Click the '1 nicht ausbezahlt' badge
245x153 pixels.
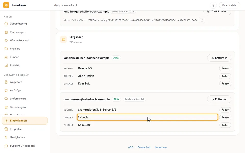pos(134,99)
